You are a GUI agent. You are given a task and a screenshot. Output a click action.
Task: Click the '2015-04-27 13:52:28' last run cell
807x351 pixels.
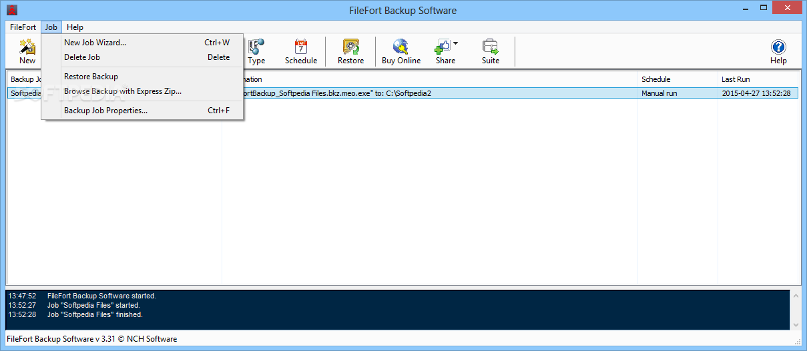click(756, 93)
